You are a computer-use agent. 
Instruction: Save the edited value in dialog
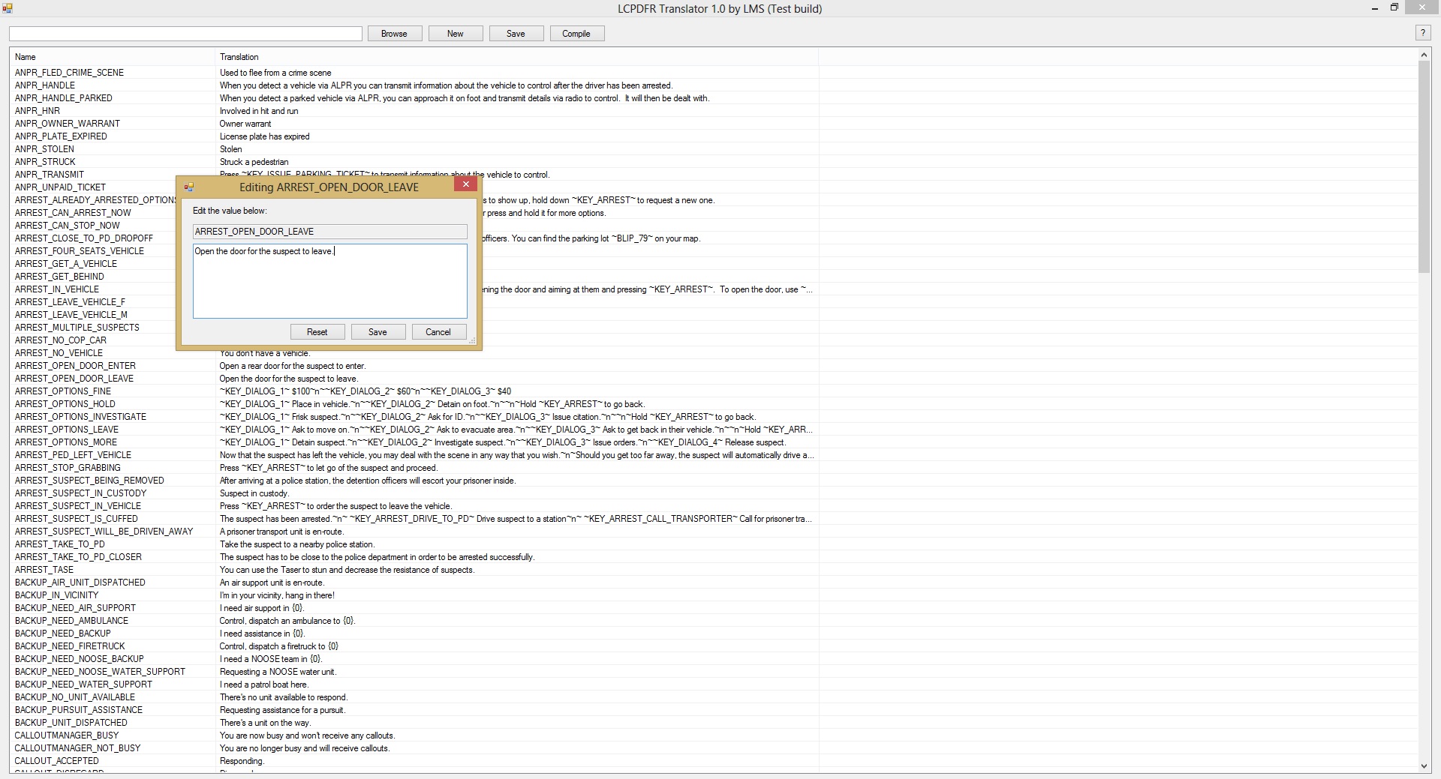tap(378, 332)
